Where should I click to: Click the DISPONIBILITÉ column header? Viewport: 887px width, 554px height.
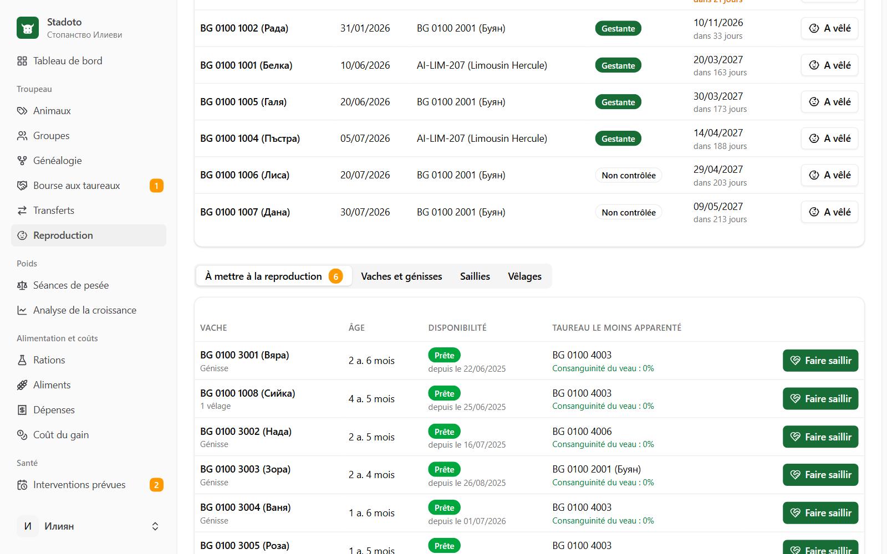click(x=457, y=328)
